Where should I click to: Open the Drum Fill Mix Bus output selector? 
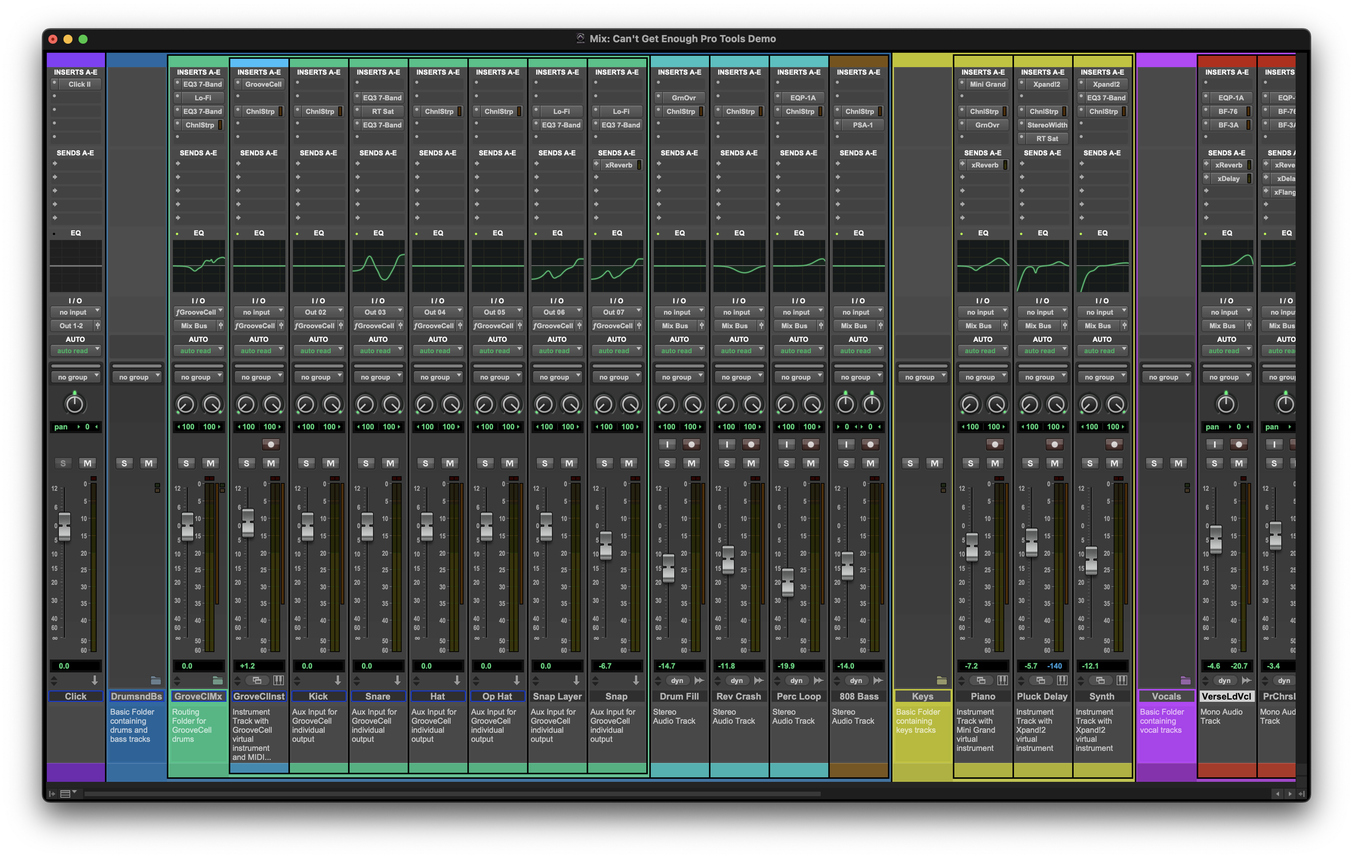tap(676, 326)
